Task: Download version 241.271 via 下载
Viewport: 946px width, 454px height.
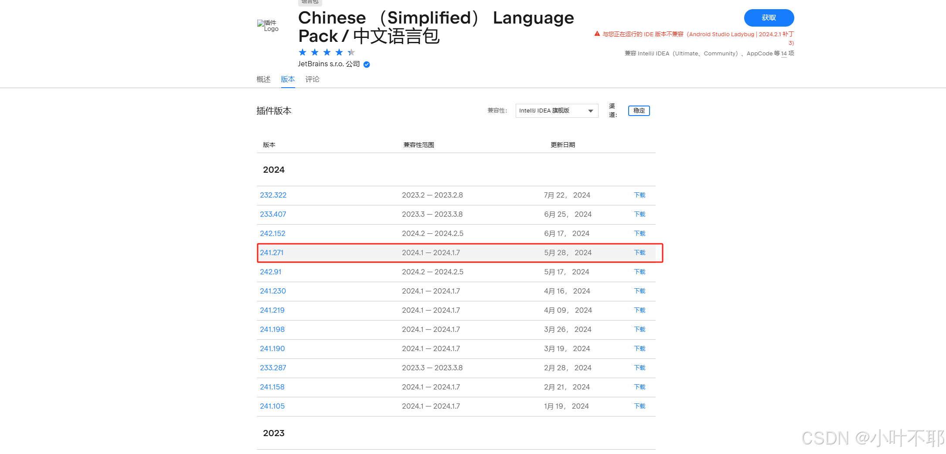Action: point(640,253)
